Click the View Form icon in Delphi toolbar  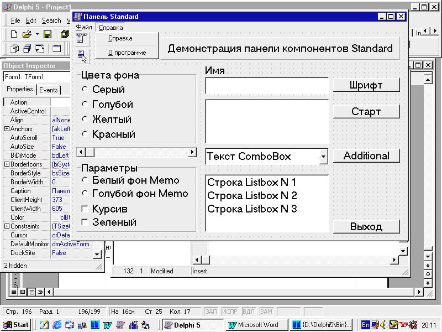coord(27,49)
